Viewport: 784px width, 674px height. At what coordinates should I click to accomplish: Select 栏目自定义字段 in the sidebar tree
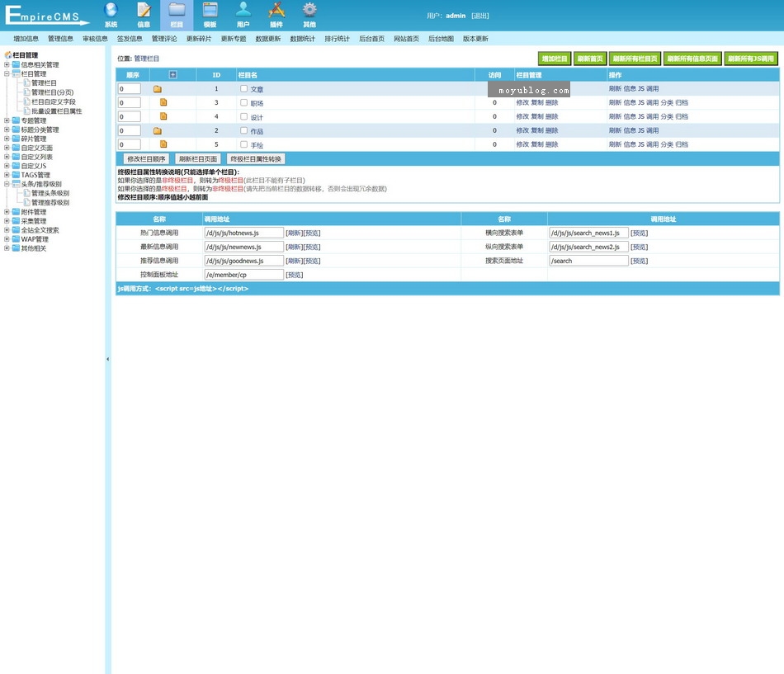click(54, 101)
